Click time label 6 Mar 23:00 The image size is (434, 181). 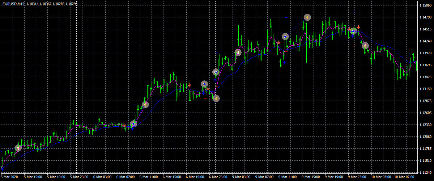(x=218, y=177)
